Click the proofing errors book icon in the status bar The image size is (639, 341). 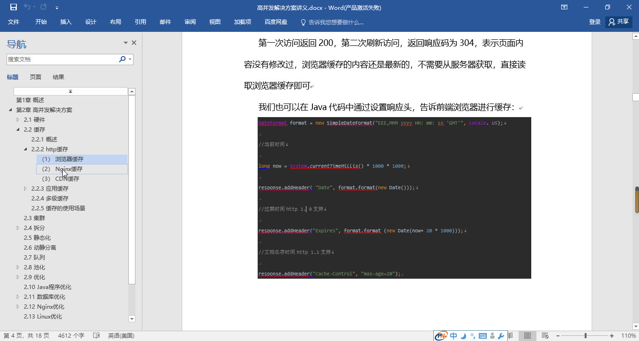(97, 336)
